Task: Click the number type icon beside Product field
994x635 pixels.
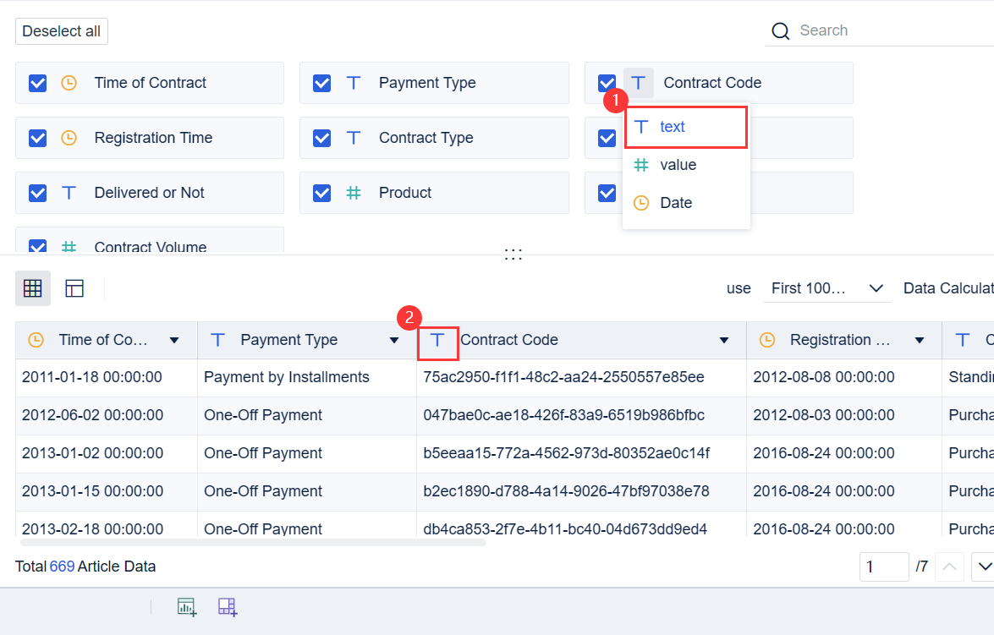Action: click(354, 193)
